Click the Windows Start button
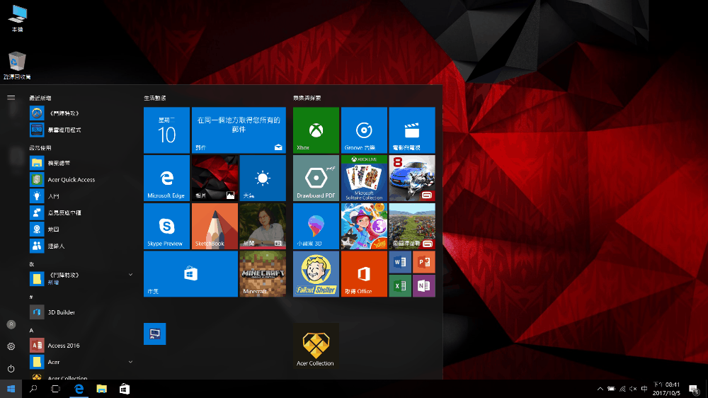Image resolution: width=708 pixels, height=398 pixels. pyautogui.click(x=11, y=389)
